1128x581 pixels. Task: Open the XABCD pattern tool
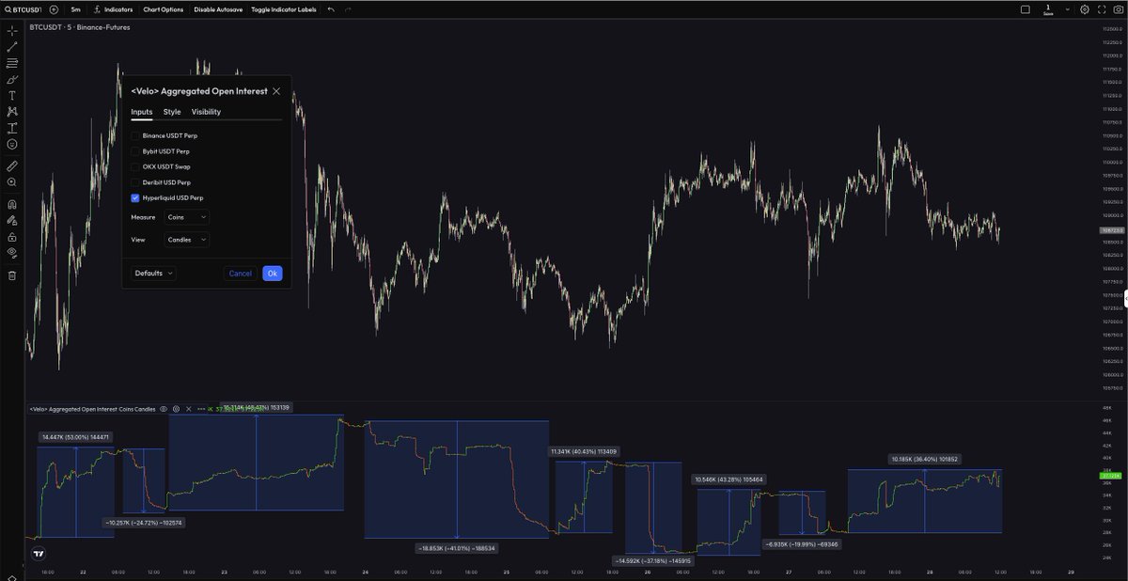coord(11,111)
